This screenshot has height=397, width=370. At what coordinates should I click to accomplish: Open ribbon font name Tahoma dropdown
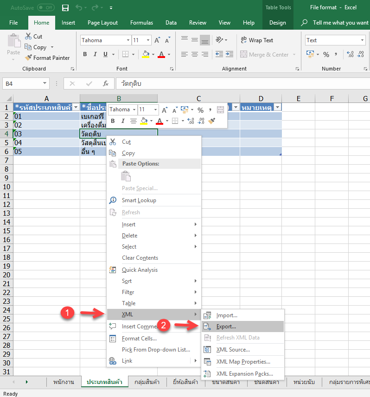(x=128, y=40)
